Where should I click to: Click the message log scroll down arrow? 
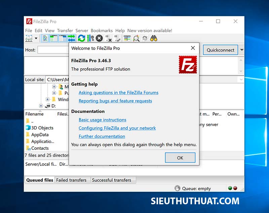[x=241, y=71]
